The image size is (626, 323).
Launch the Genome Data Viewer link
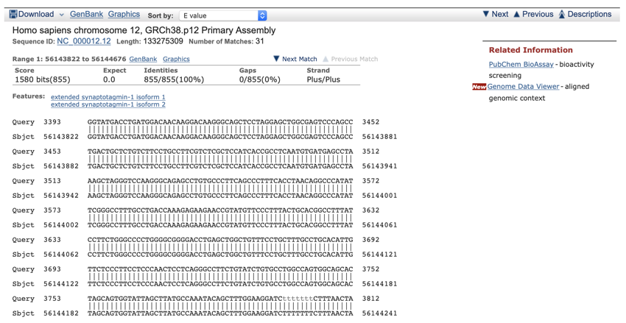[x=523, y=86]
